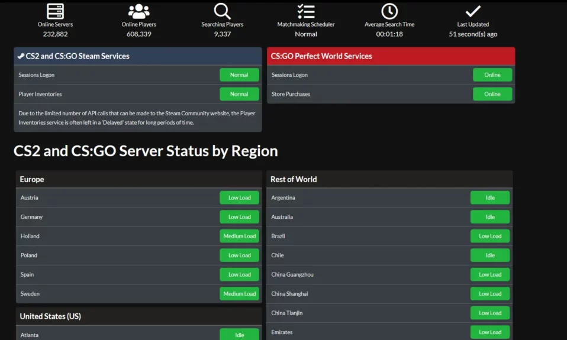Click the Brazil row label

pyautogui.click(x=278, y=236)
